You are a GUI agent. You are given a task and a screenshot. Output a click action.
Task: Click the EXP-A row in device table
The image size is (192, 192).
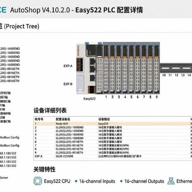(113, 156)
